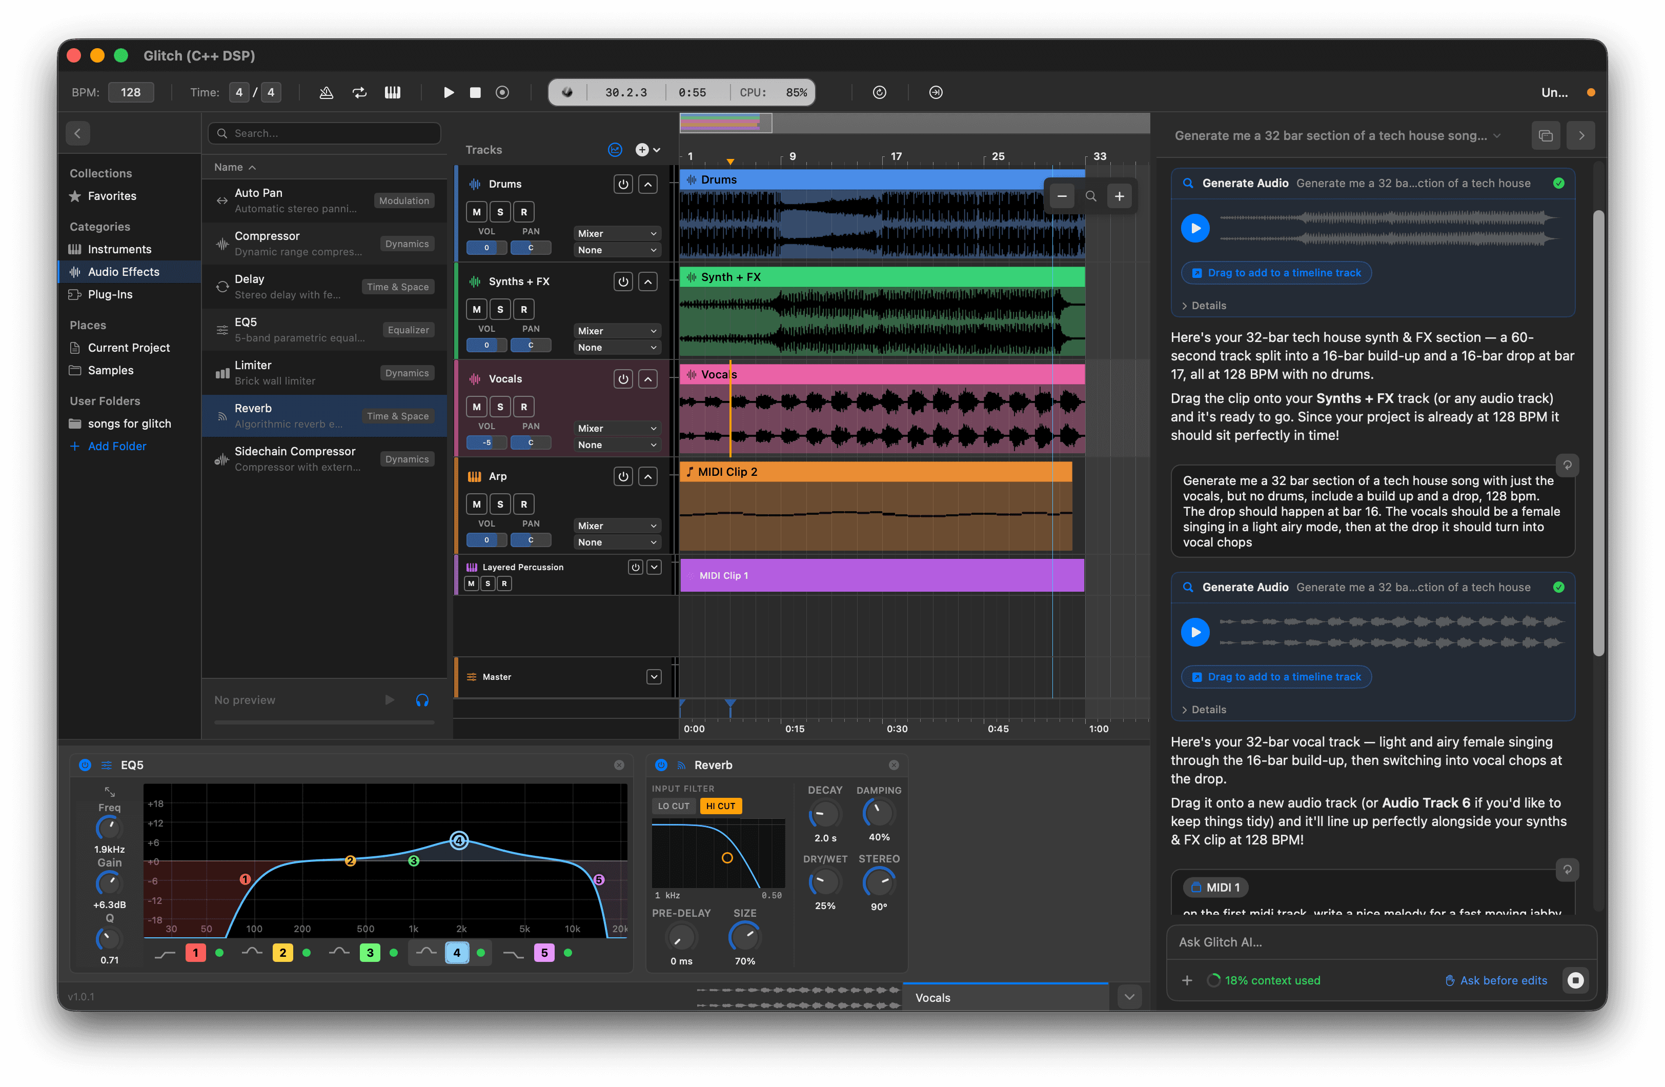Expand Details under first Generate Audio
Screen dimensions: 1665x1087
click(1204, 305)
